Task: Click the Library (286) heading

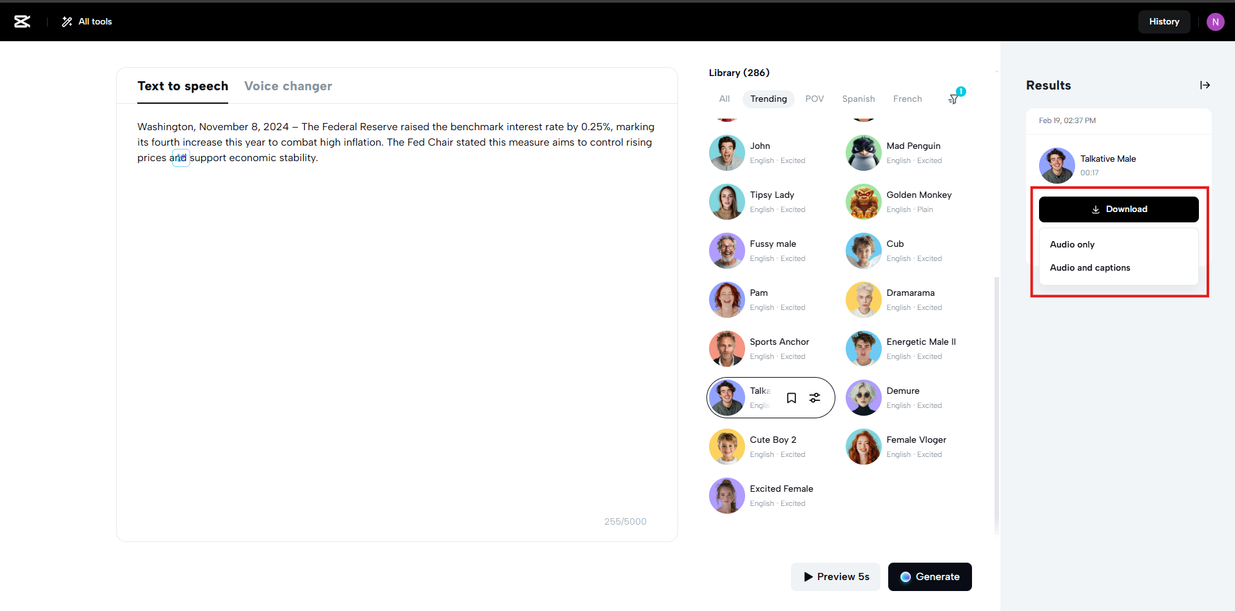Action: [x=739, y=73]
